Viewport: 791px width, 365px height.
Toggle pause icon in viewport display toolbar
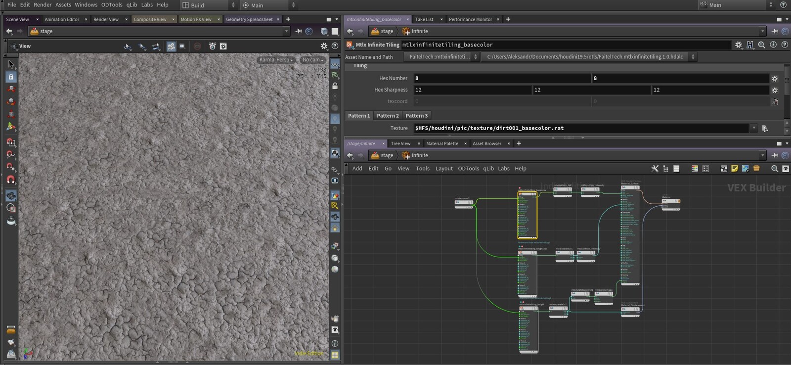(335, 181)
